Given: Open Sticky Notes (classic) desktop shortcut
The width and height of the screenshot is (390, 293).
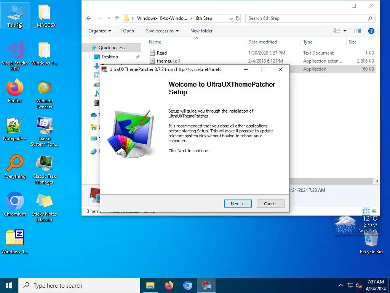Looking at the screenshot, I should [45, 207].
